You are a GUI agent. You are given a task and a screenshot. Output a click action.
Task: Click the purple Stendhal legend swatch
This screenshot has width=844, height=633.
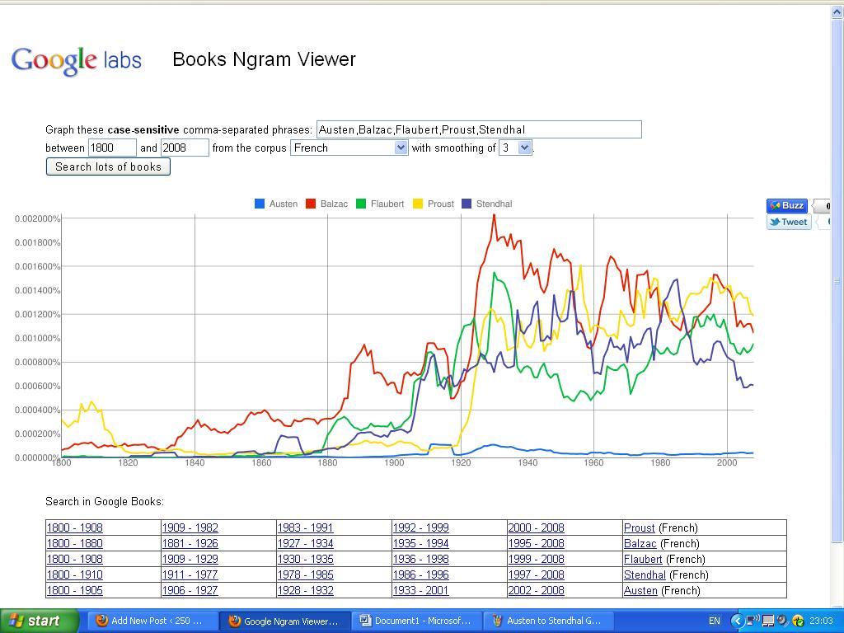coord(467,204)
